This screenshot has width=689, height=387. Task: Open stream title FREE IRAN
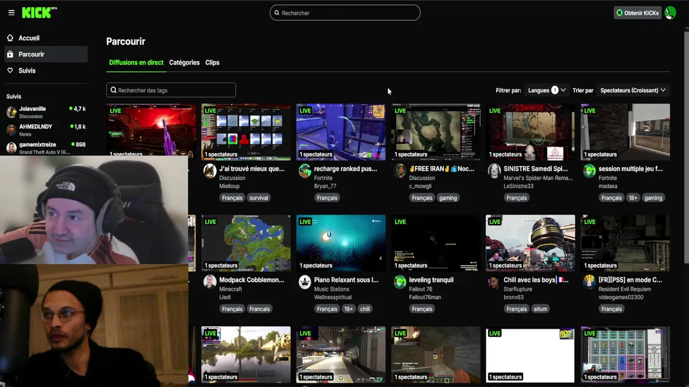coord(441,169)
